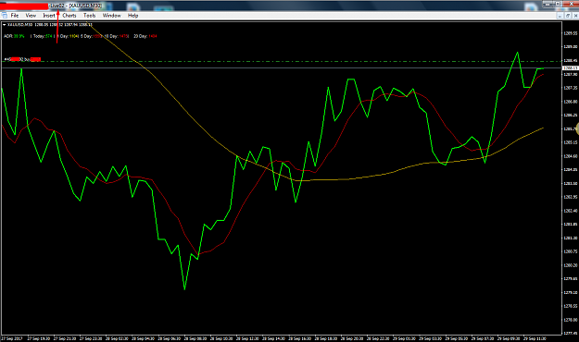Open the Insert menu

(x=49, y=16)
